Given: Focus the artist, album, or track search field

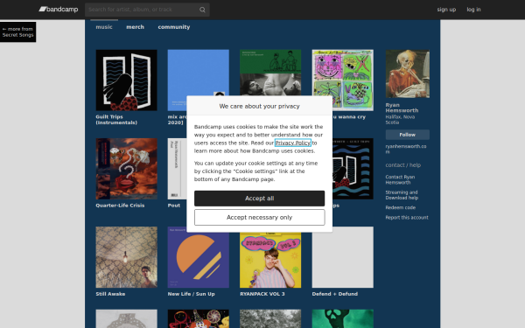Looking at the screenshot, I should (x=147, y=10).
